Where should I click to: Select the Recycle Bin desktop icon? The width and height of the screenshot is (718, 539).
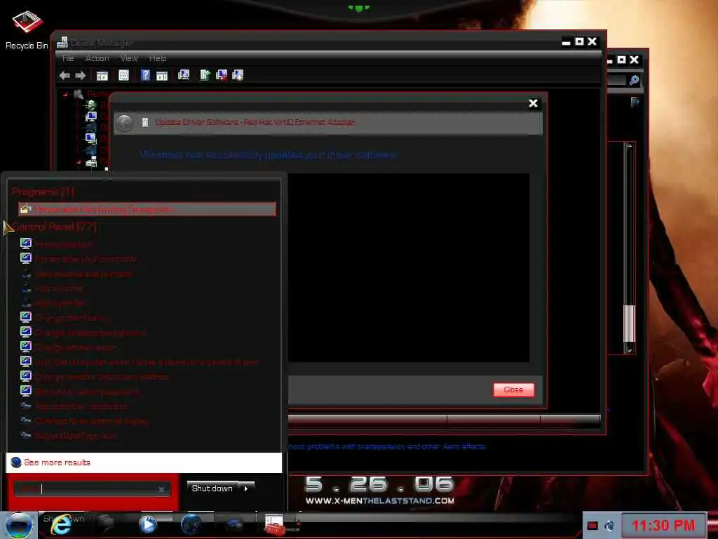point(27,30)
